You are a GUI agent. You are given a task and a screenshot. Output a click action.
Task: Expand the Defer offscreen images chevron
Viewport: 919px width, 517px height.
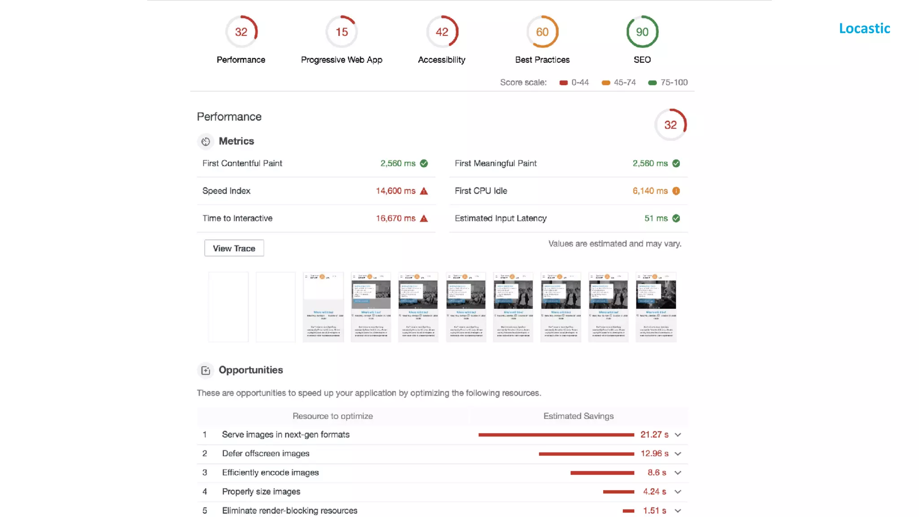[x=678, y=454]
